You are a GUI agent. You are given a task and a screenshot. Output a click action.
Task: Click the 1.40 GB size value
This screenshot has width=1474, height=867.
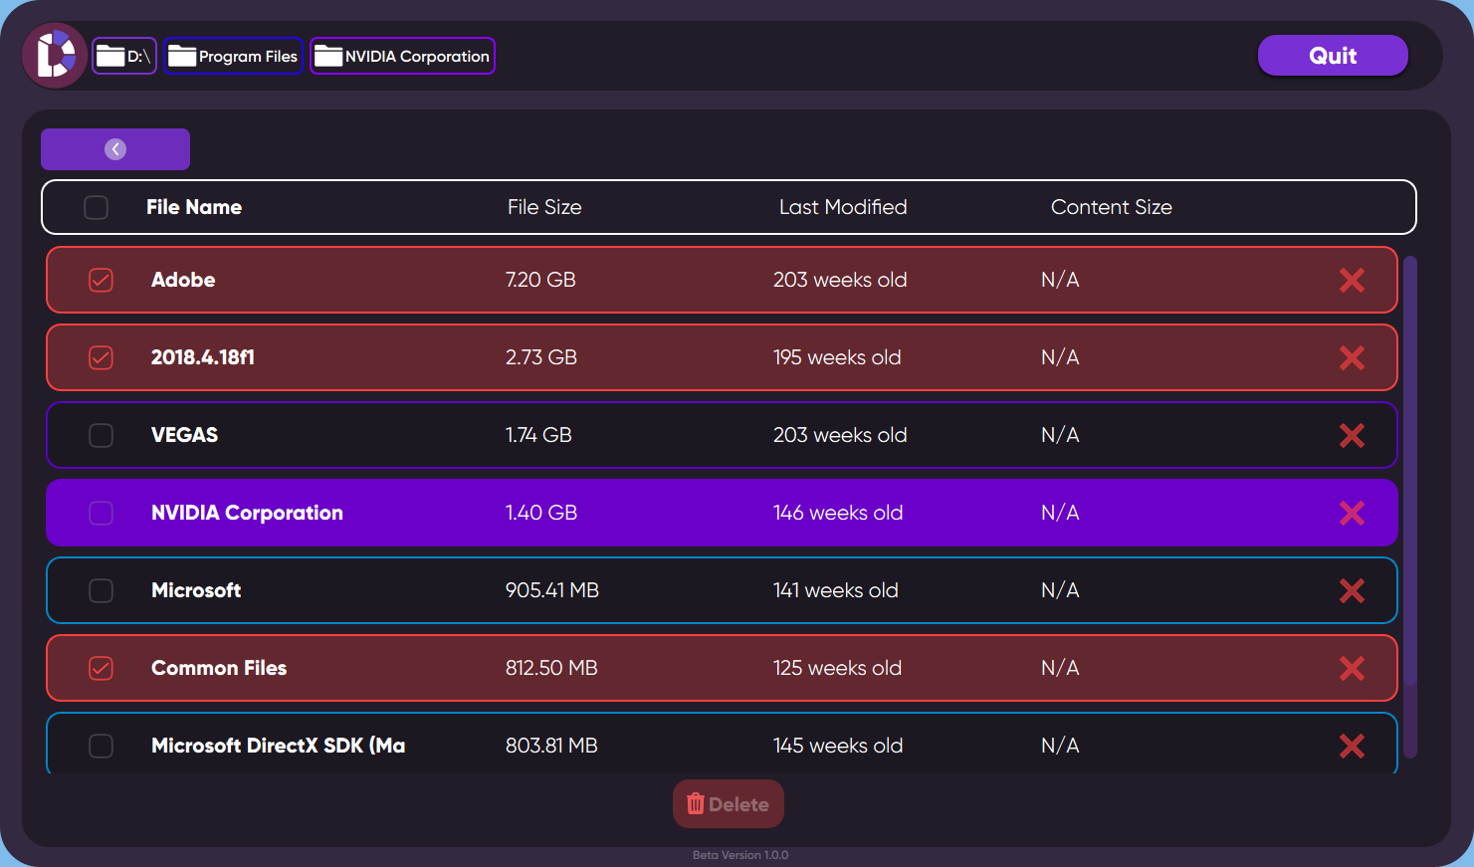pyautogui.click(x=541, y=513)
